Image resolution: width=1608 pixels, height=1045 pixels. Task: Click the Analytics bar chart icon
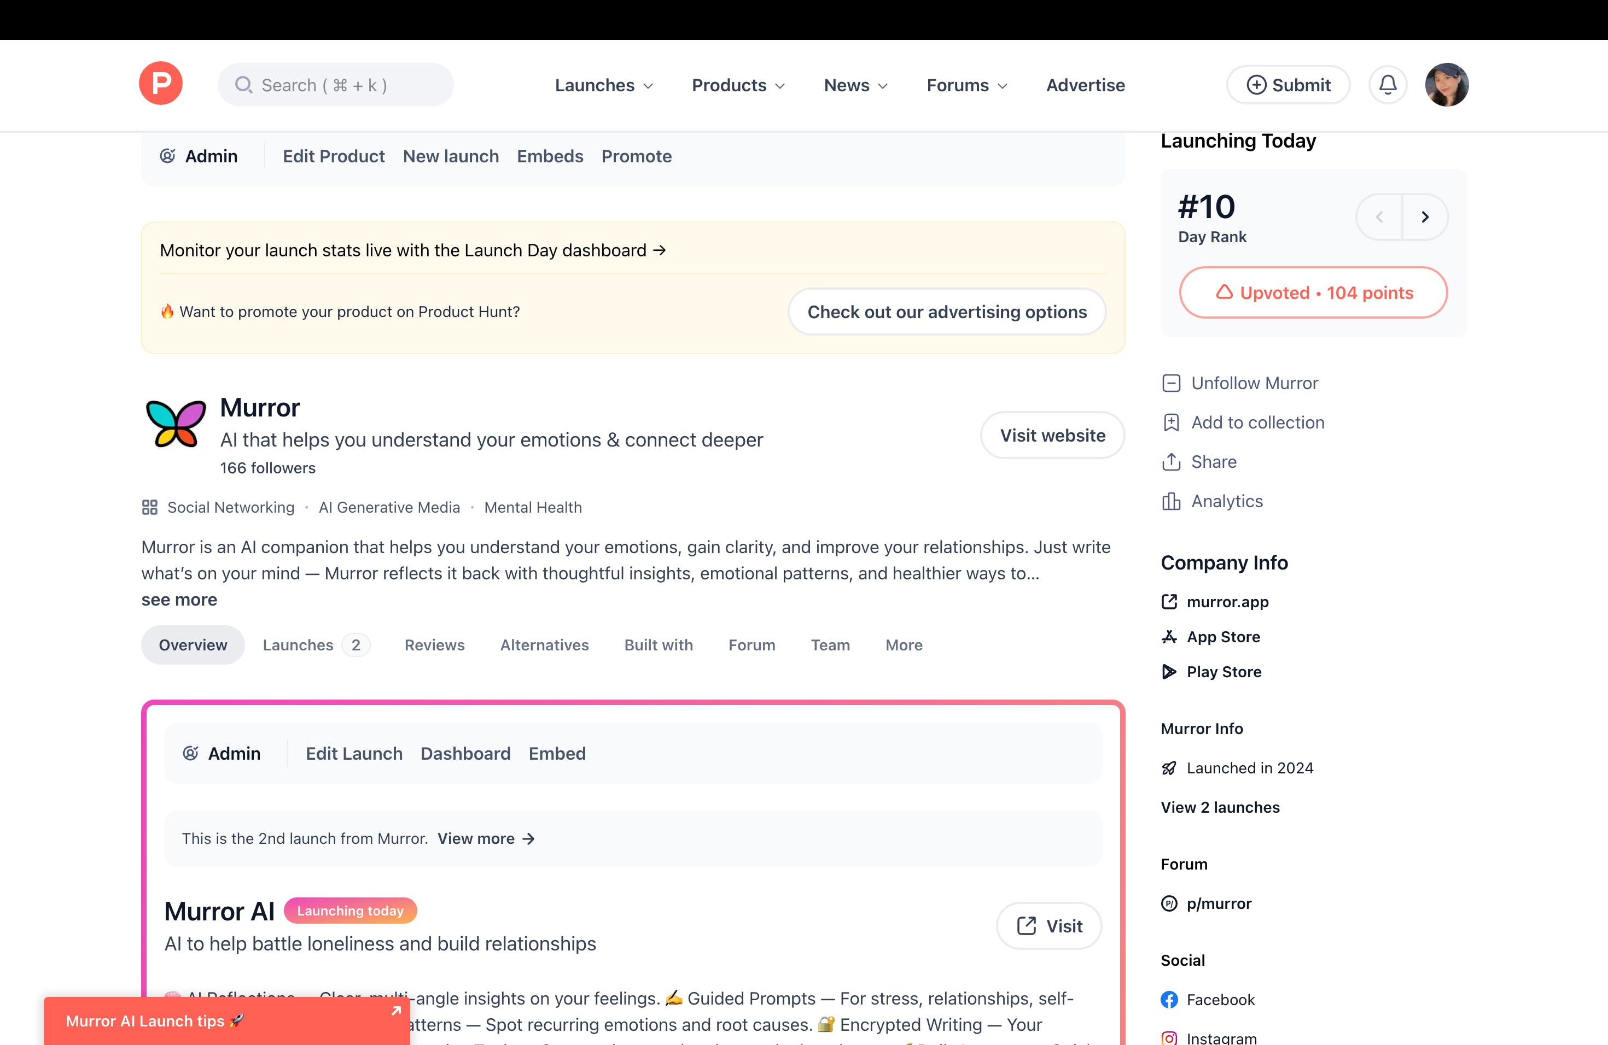[x=1171, y=501]
